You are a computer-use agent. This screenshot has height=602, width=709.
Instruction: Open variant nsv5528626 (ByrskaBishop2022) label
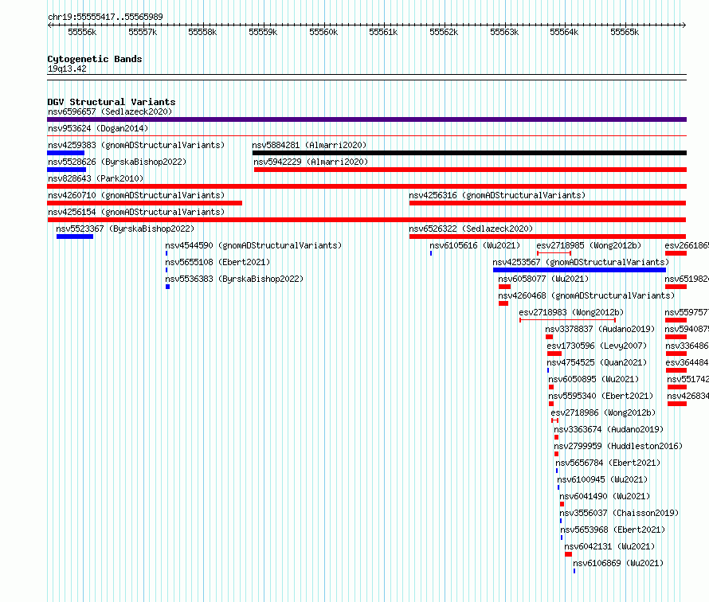(117, 162)
